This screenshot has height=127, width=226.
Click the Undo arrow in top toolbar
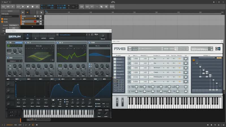92,6
